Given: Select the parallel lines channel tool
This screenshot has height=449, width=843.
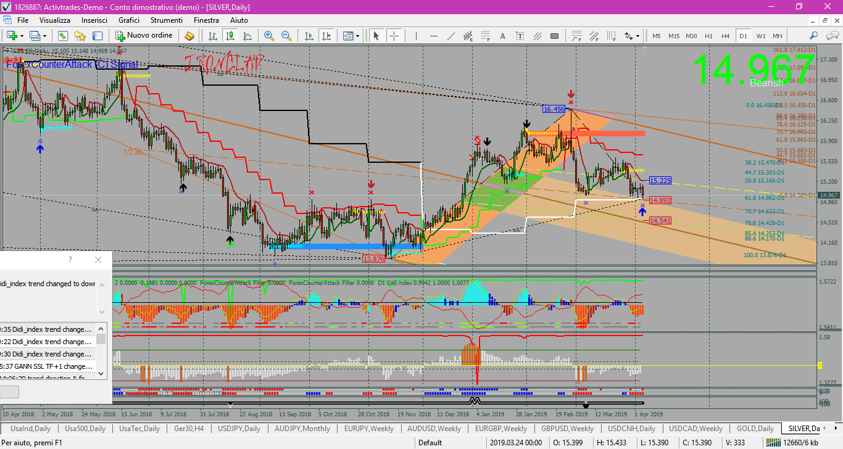Looking at the screenshot, I should point(537,36).
